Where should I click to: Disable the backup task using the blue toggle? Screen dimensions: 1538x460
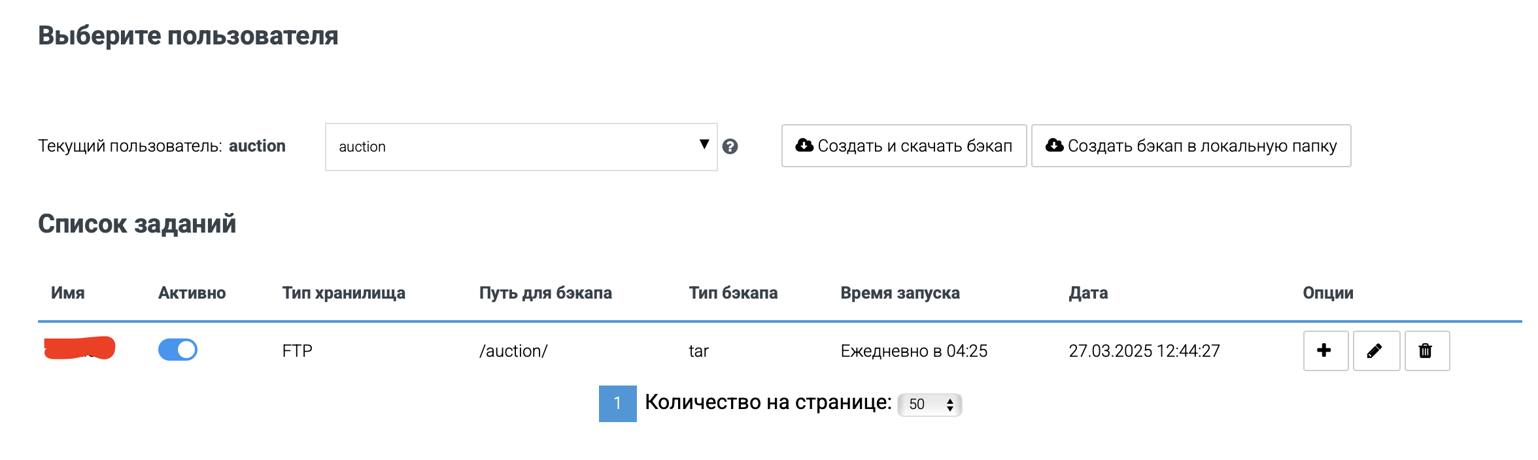pos(177,350)
